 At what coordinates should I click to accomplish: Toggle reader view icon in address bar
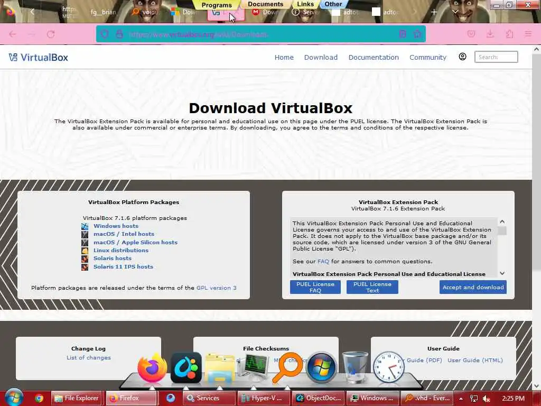coord(402,34)
